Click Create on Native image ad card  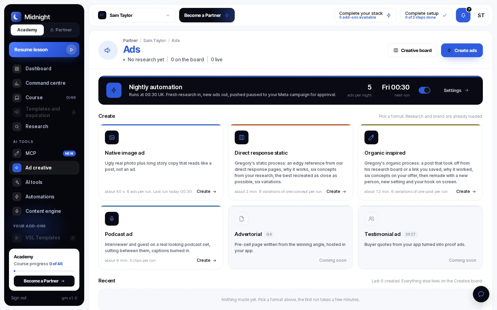tap(206, 192)
